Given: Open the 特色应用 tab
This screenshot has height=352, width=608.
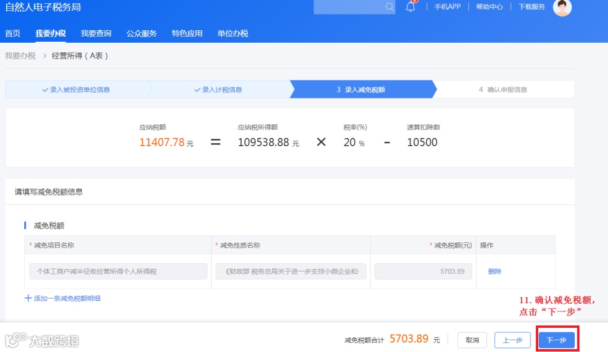Looking at the screenshot, I should point(187,33).
